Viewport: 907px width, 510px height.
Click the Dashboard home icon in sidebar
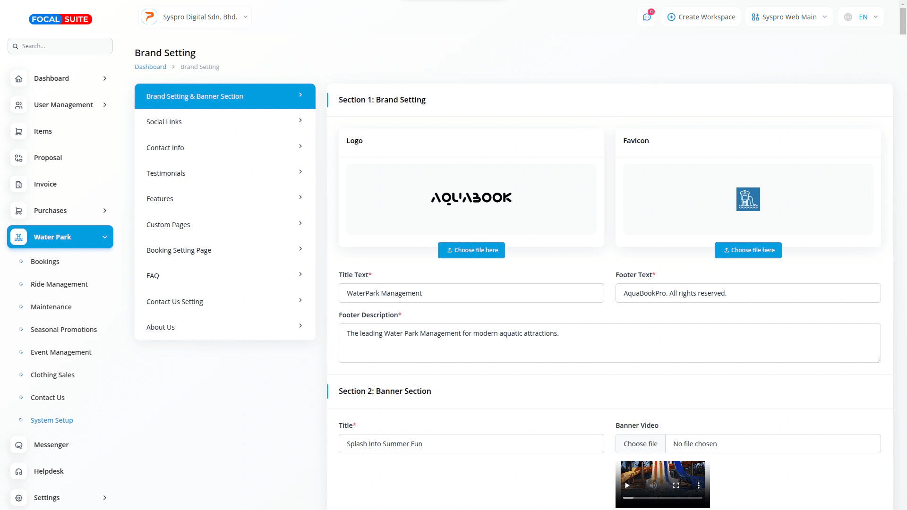[19, 79]
